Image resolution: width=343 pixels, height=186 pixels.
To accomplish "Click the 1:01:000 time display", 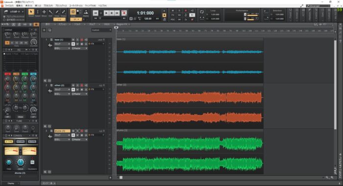I will [x=145, y=13].
